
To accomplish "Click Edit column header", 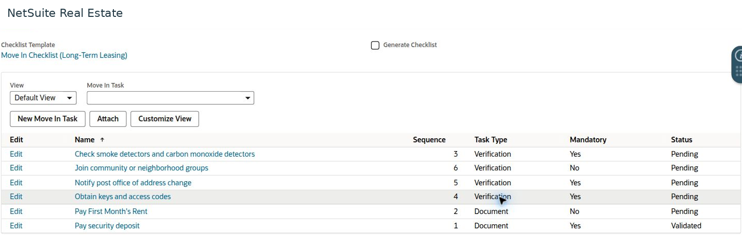I will (x=16, y=140).
